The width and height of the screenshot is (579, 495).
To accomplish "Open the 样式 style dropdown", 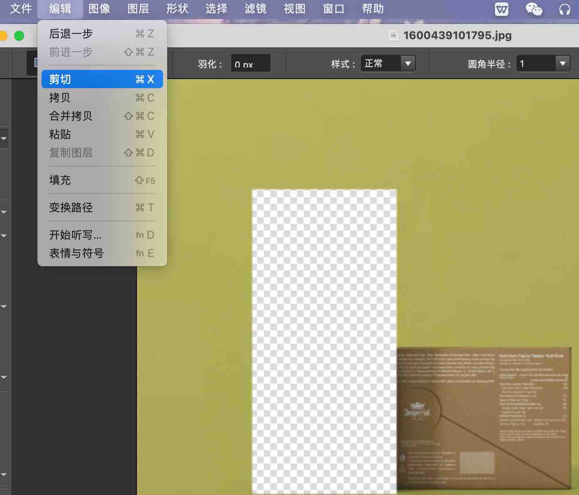I will 388,63.
